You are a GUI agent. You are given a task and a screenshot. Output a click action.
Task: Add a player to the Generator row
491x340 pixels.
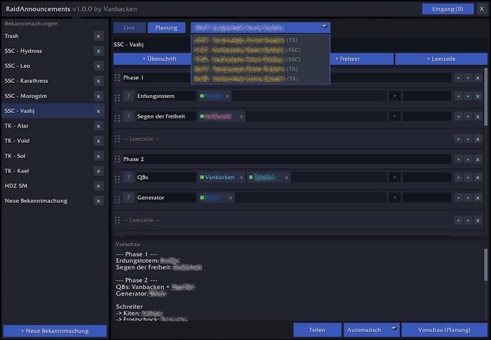pyautogui.click(x=395, y=198)
